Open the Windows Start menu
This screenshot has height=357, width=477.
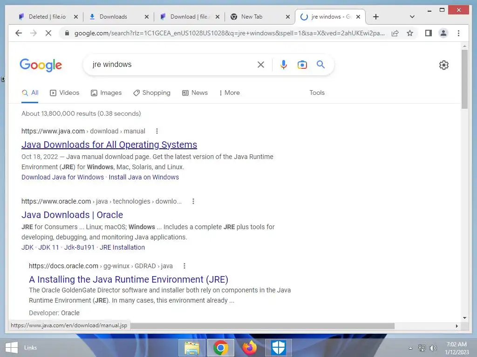click(x=12, y=348)
